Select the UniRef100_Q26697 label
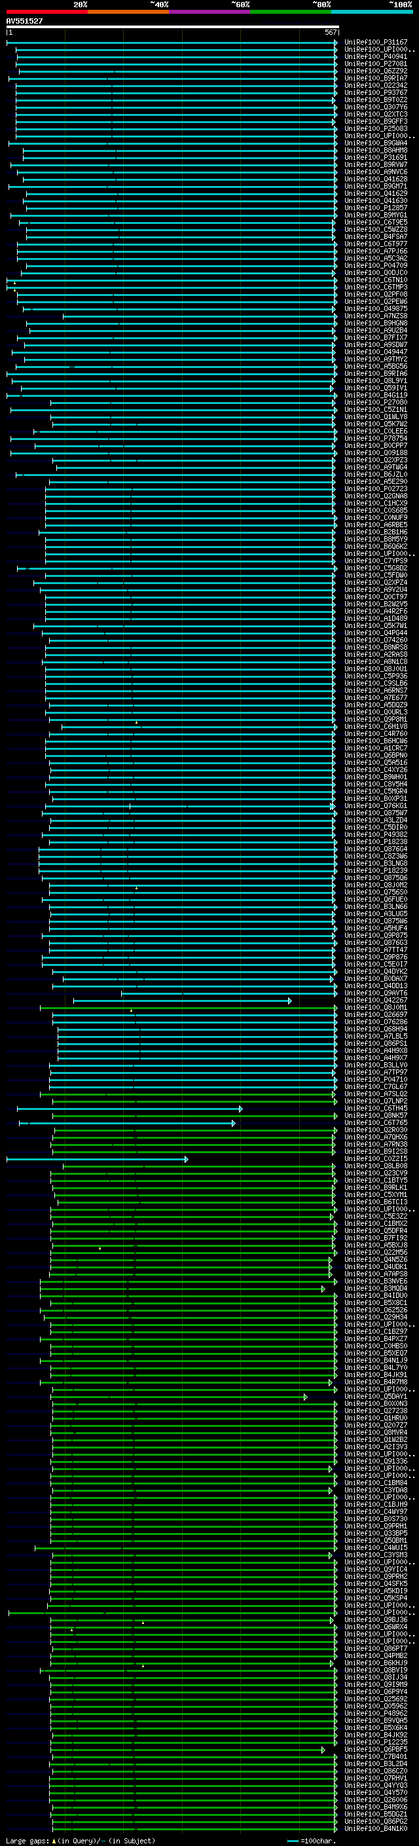Viewport: 419px width, 1846px height. coord(376,1015)
